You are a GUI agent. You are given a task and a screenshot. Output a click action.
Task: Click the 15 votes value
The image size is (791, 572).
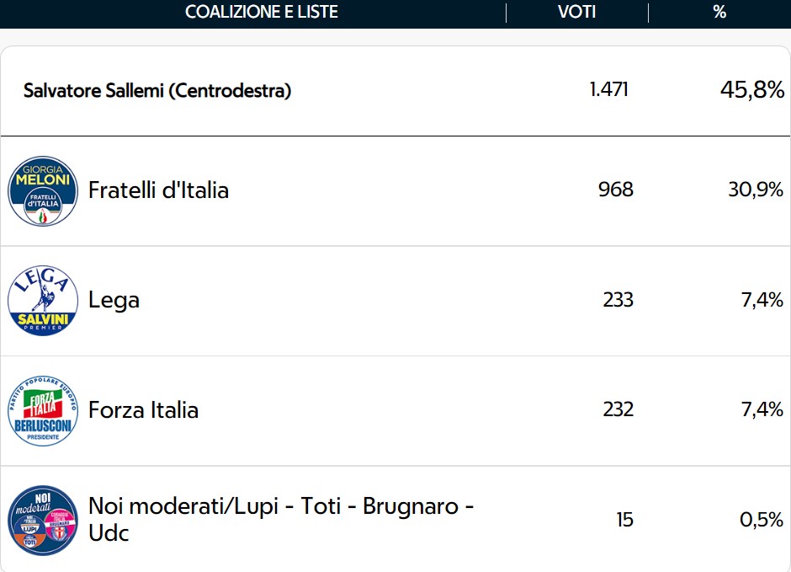click(x=624, y=520)
